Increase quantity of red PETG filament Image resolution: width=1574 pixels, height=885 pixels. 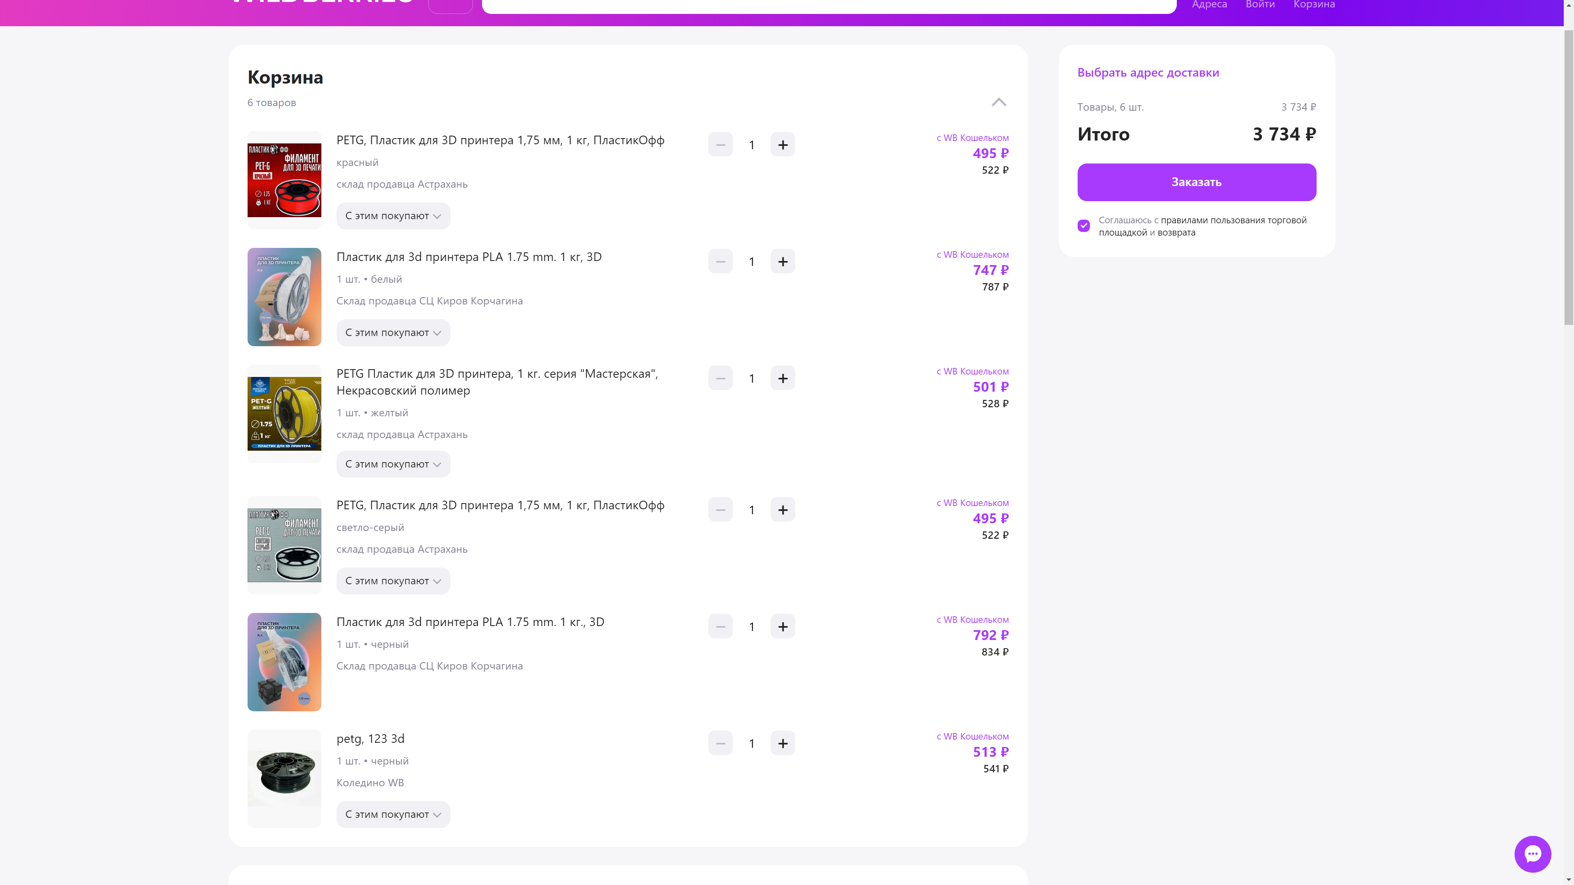[782, 145]
